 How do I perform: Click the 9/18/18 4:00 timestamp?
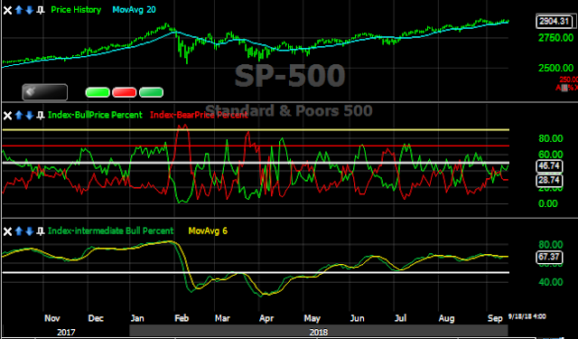(527, 316)
